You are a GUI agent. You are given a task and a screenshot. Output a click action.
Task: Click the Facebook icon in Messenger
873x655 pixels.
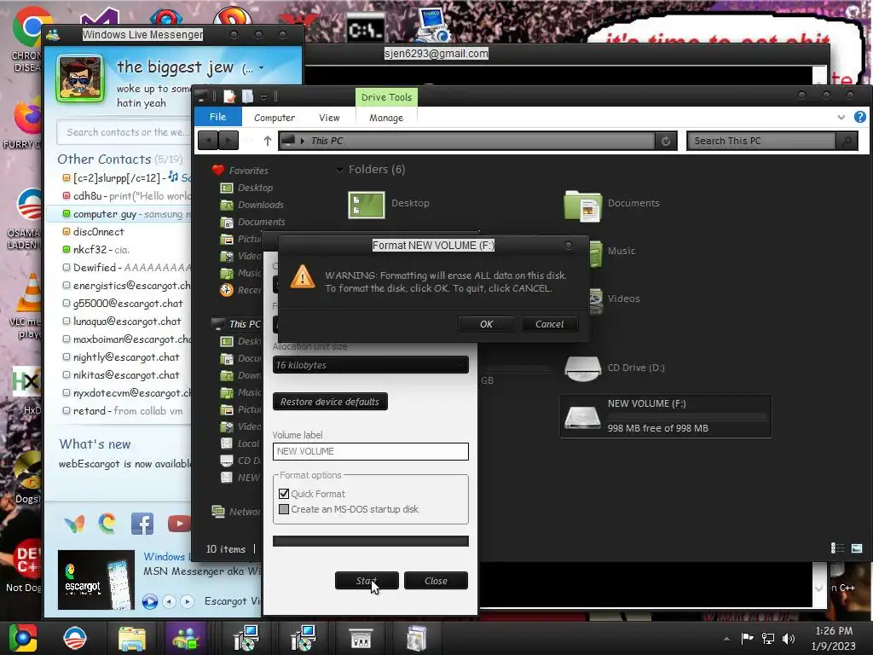pyautogui.click(x=142, y=524)
